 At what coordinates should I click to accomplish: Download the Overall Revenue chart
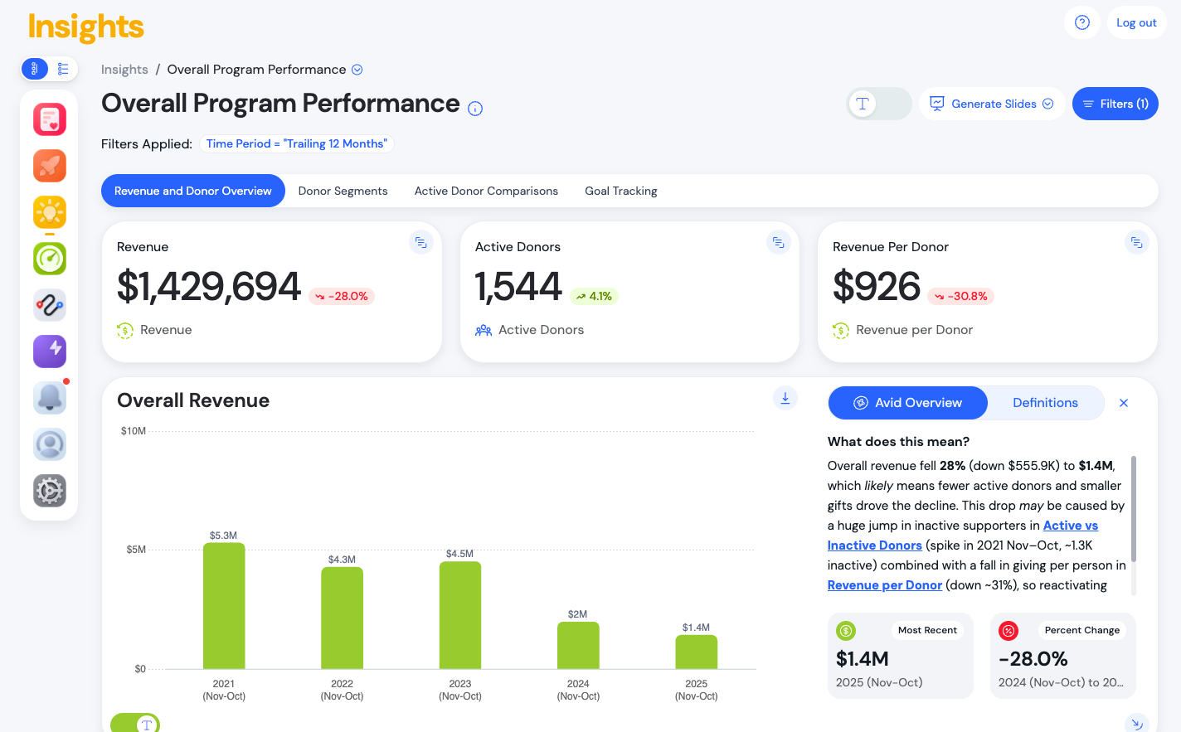(785, 398)
